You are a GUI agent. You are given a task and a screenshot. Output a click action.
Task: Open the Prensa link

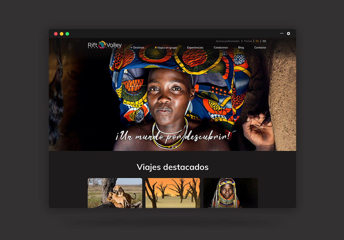[x=248, y=41]
